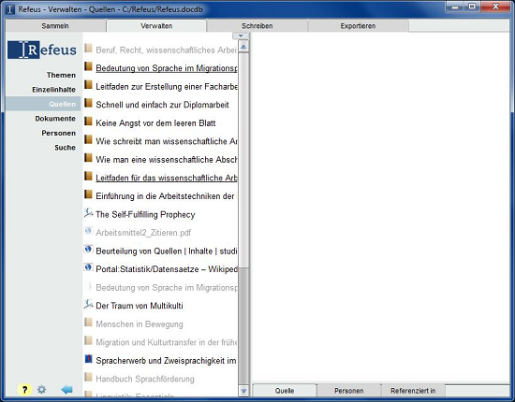The image size is (515, 402).
Task: Select 'Leitfaden zur Erstellung einer Facharbe' entry
Action: pos(166,87)
